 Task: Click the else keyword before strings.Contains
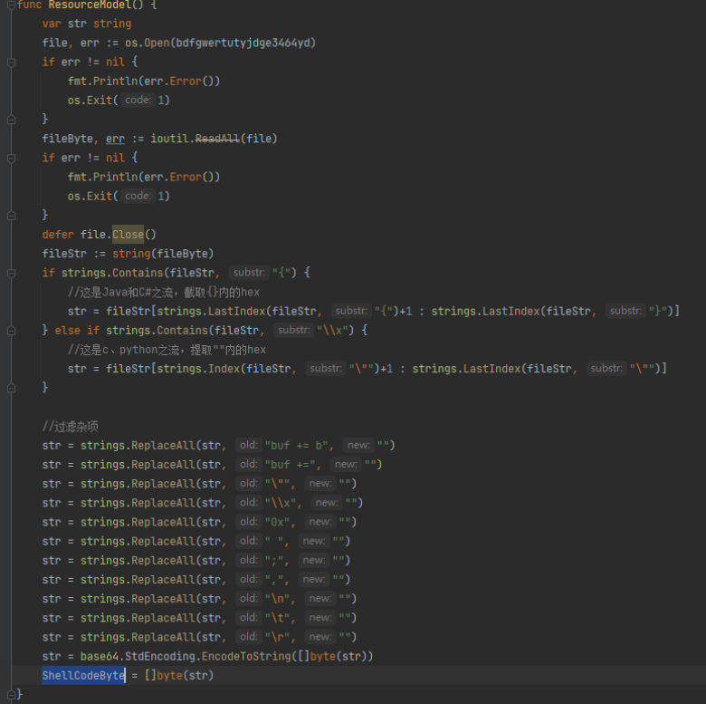click(68, 331)
